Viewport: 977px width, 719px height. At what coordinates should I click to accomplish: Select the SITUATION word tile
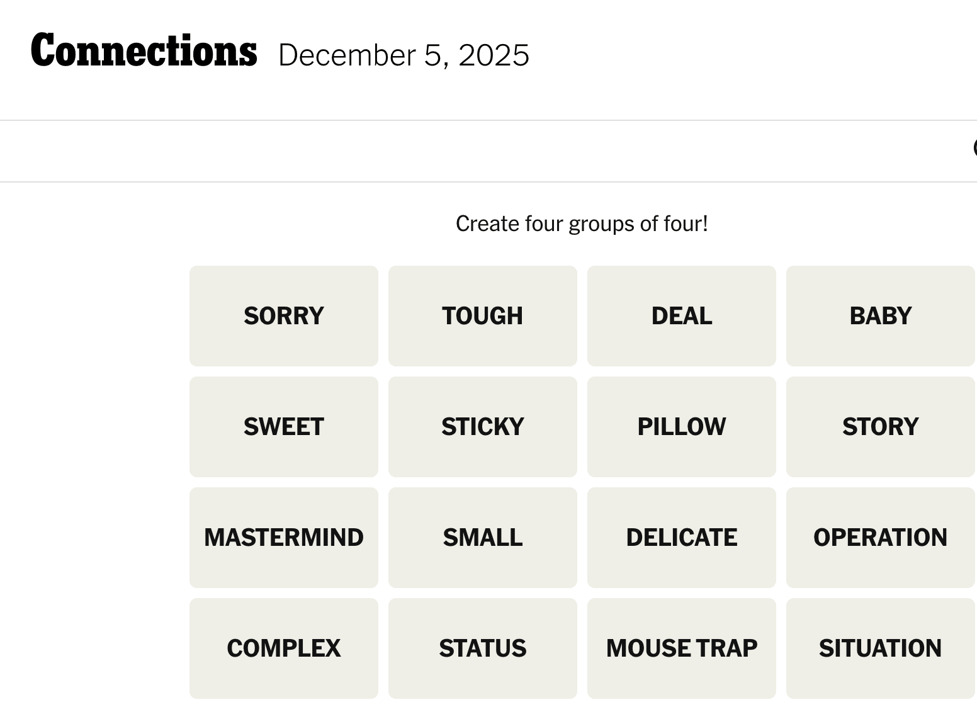point(880,648)
